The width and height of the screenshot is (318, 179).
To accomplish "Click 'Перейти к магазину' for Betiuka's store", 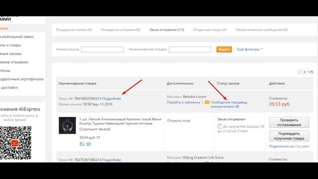I will pyautogui.click(x=183, y=102).
